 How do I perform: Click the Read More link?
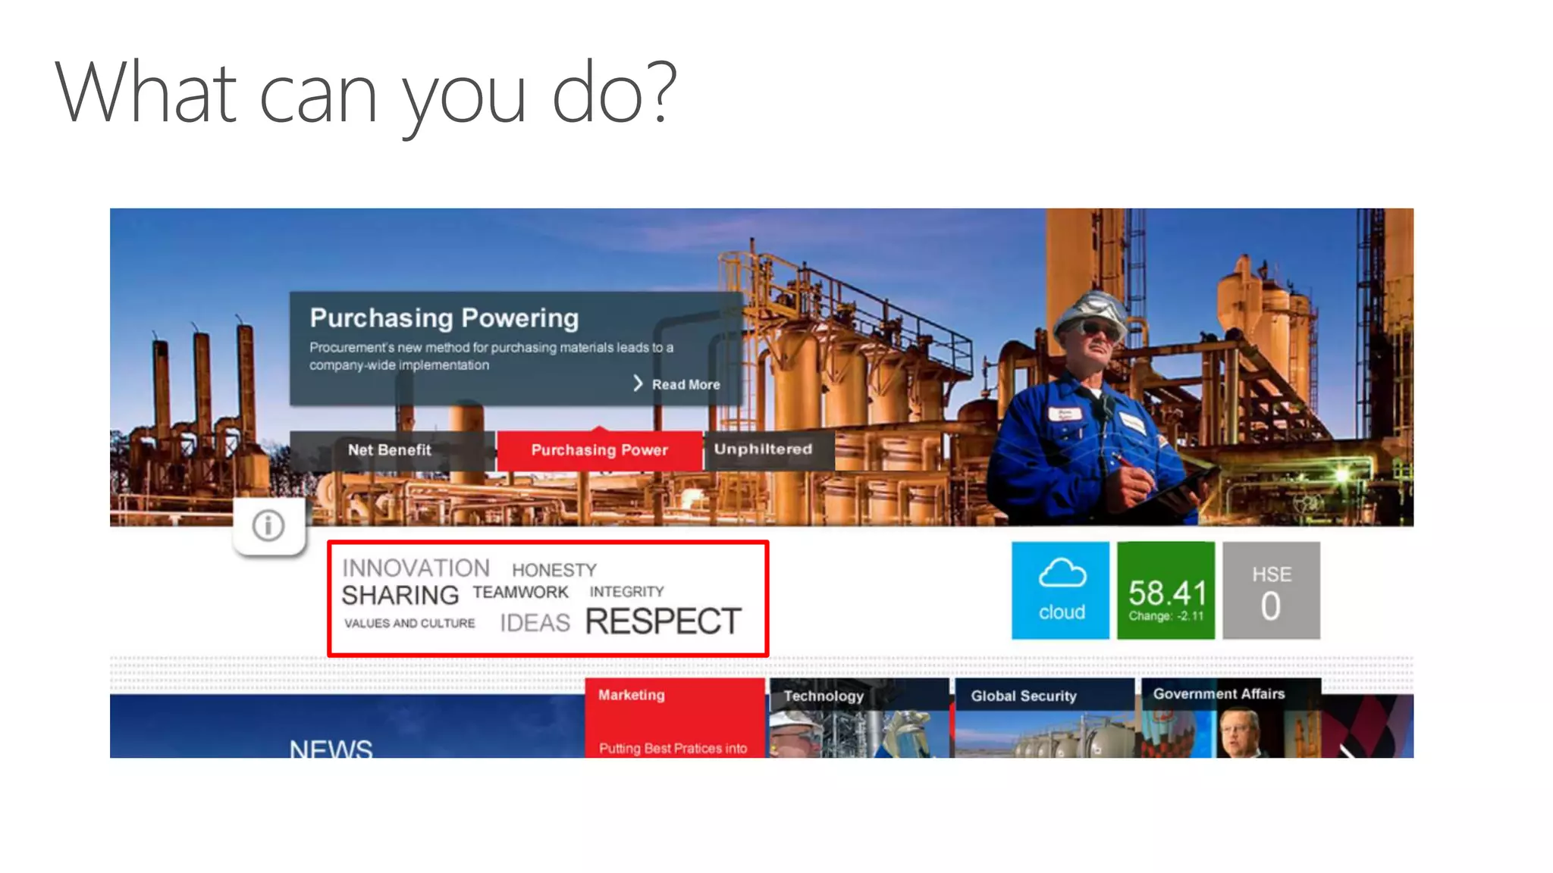coord(686,385)
